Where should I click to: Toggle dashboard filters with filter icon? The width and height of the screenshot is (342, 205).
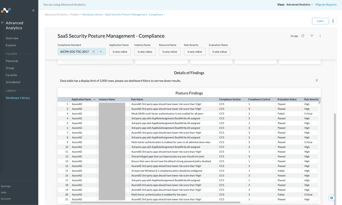pos(312,36)
